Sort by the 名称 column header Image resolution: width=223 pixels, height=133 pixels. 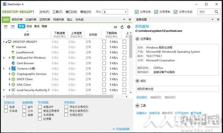(27, 34)
